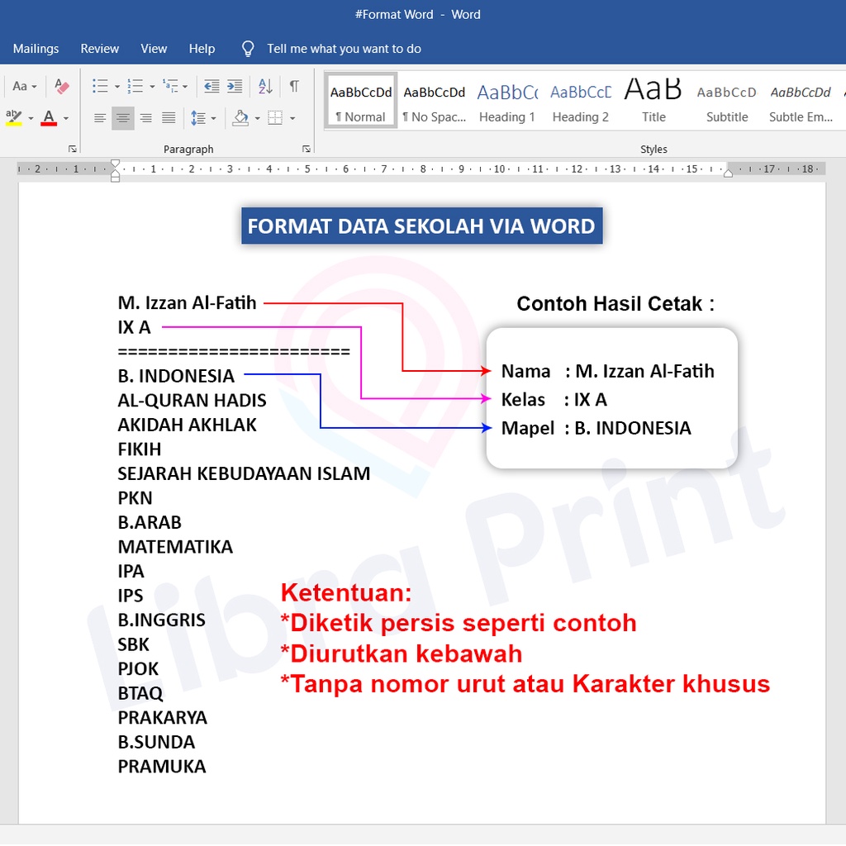846x846 pixels.
Task: Click the Tell Me lightbulb icon
Action: pyautogui.click(x=248, y=49)
